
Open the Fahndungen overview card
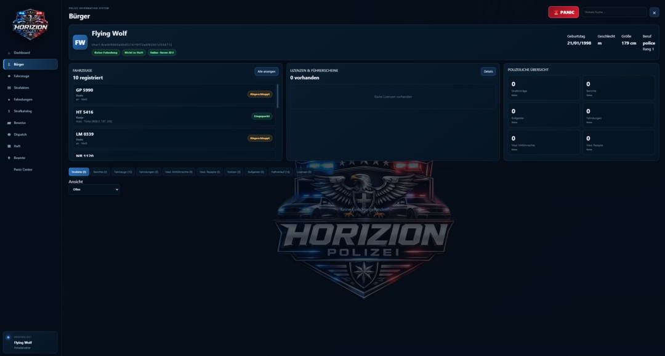click(x=619, y=115)
